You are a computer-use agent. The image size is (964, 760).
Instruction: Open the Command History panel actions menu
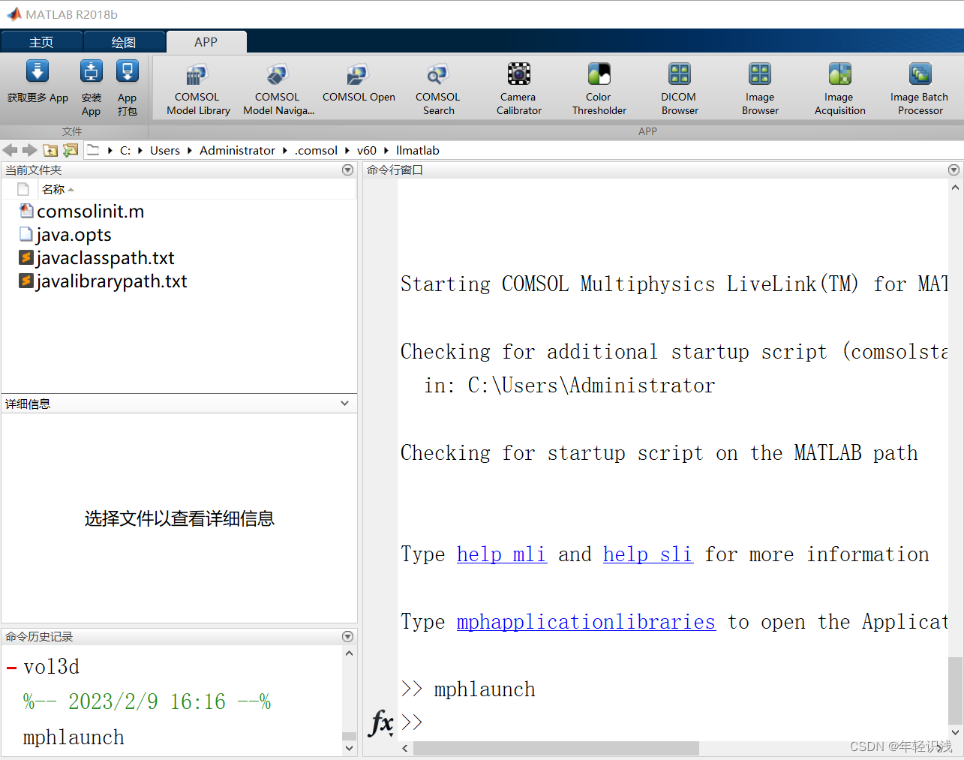tap(347, 636)
